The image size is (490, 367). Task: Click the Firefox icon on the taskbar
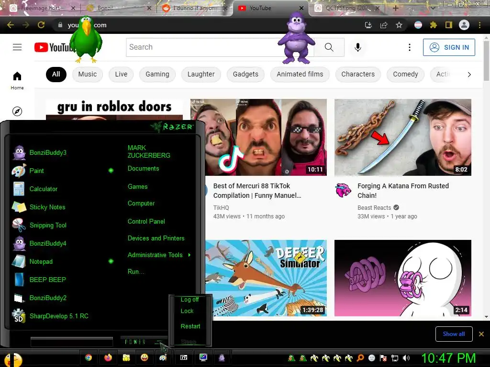pos(108,357)
